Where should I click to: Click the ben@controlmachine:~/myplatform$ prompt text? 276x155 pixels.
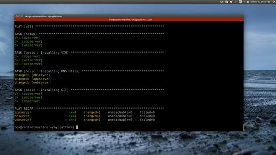coord(44,127)
